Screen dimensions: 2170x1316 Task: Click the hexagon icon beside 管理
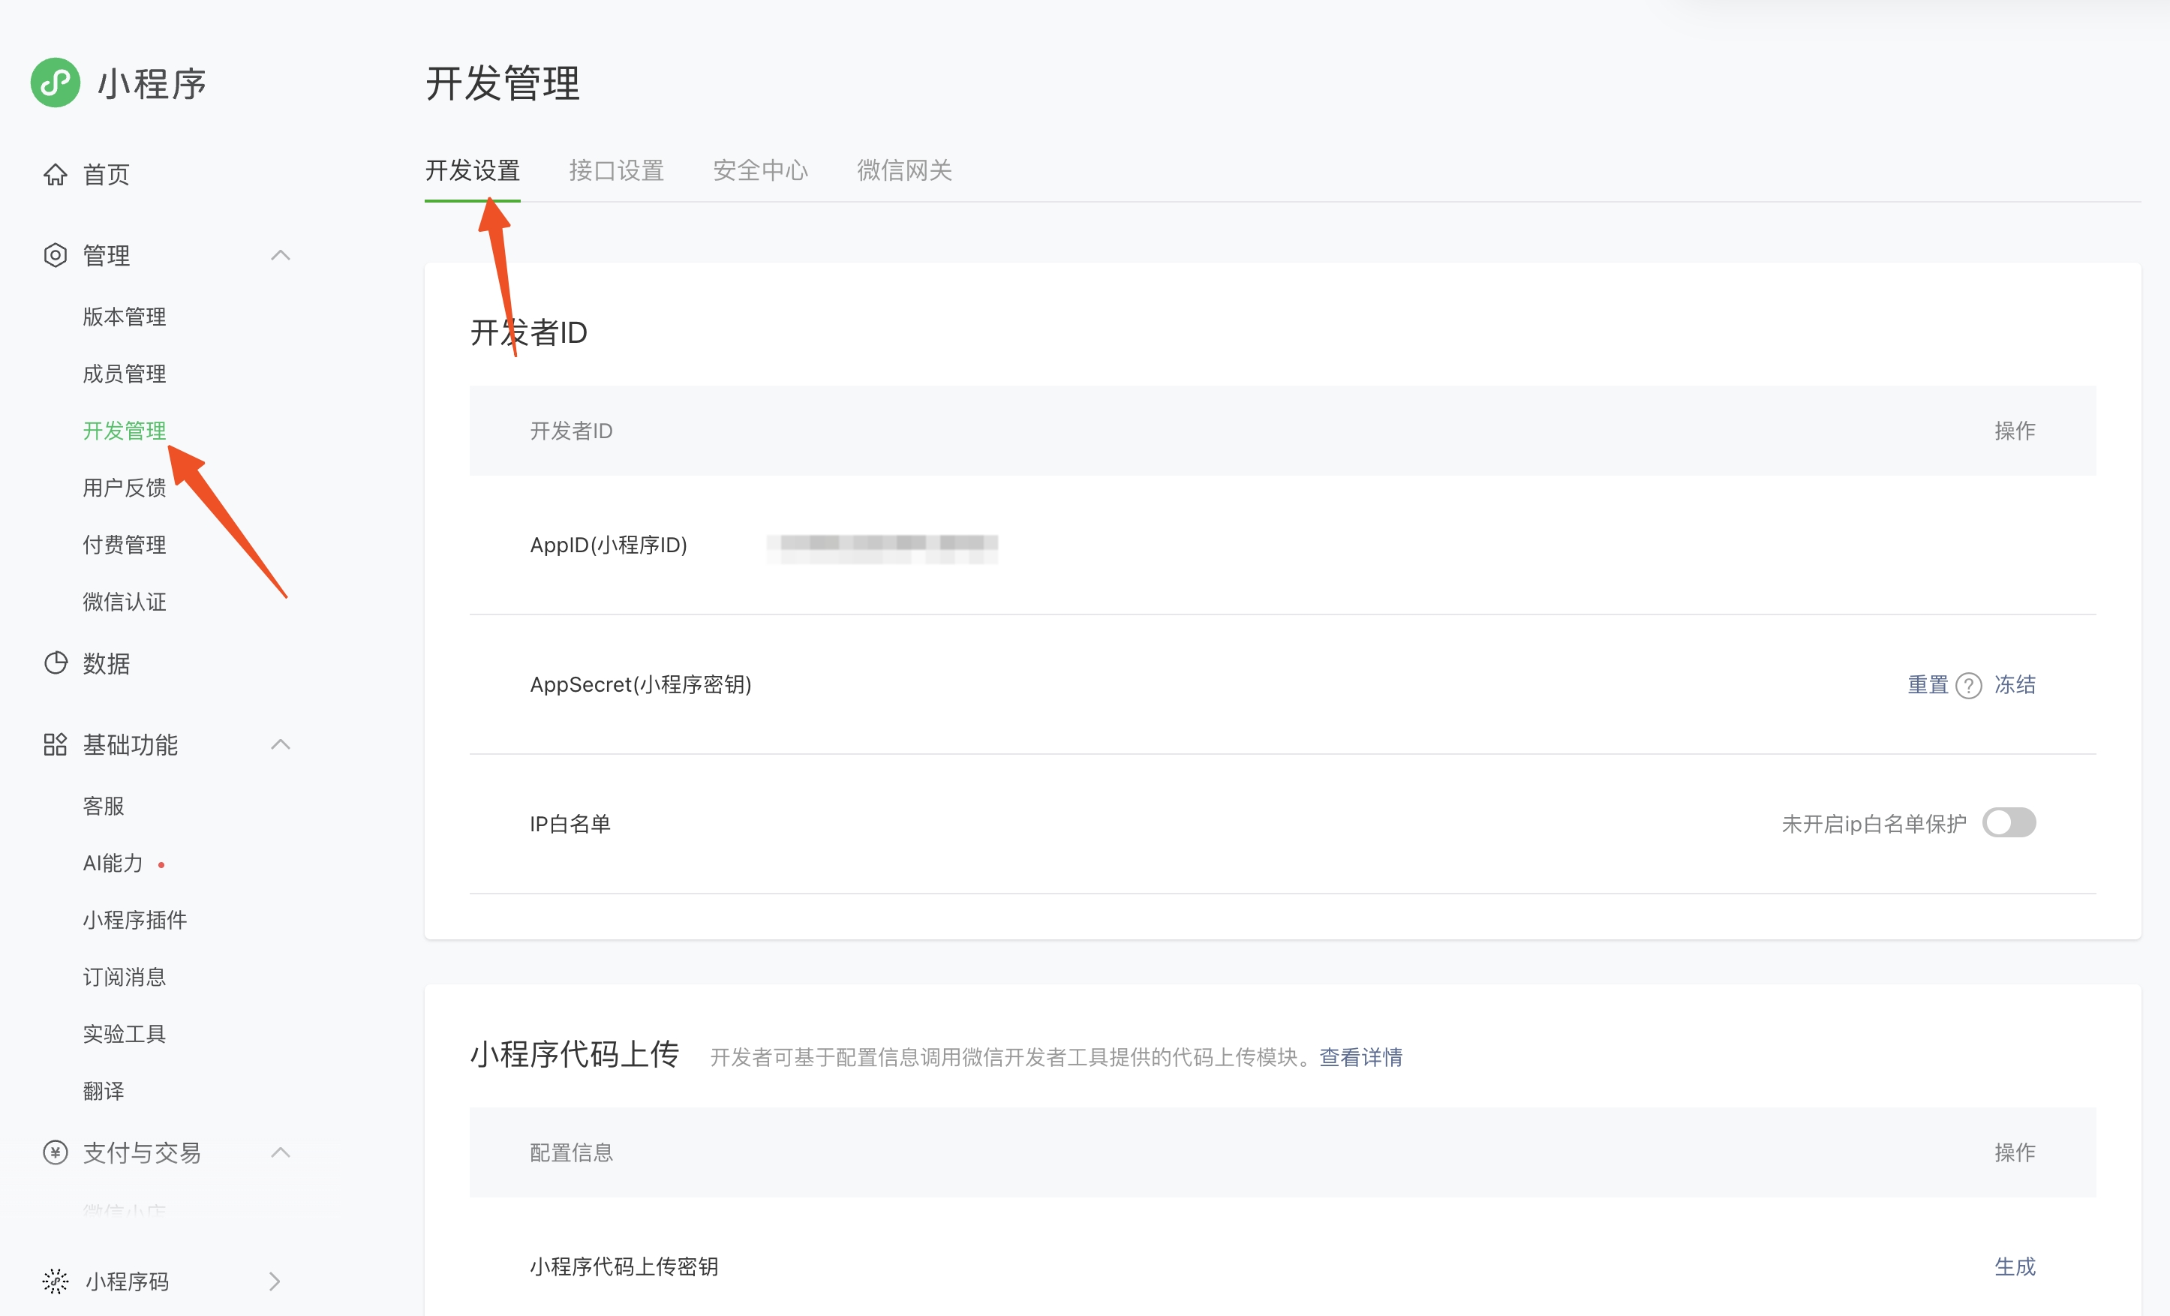pyautogui.click(x=56, y=255)
